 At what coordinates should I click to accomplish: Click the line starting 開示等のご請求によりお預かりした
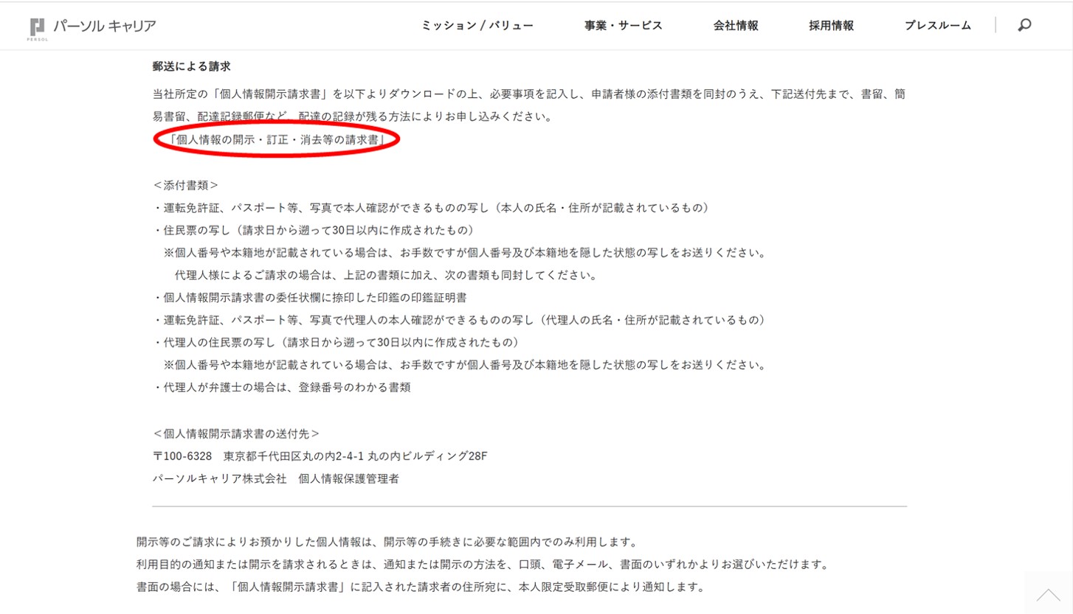click(387, 543)
